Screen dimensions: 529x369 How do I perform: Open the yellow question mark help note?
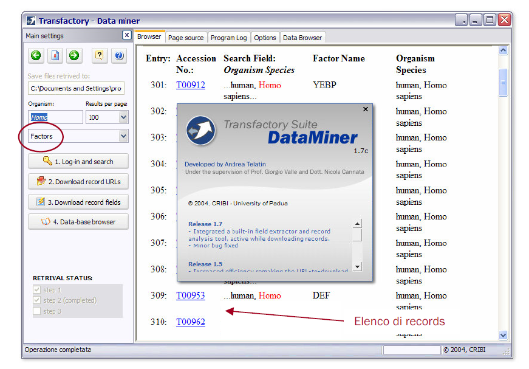click(100, 55)
